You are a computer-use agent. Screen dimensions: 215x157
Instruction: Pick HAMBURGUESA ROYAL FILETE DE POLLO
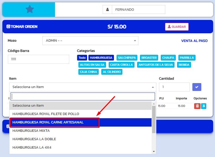coord(46,114)
